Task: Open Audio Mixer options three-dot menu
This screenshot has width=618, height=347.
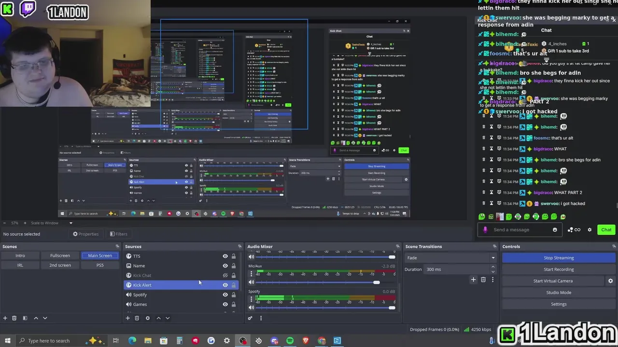Action: pos(261,318)
